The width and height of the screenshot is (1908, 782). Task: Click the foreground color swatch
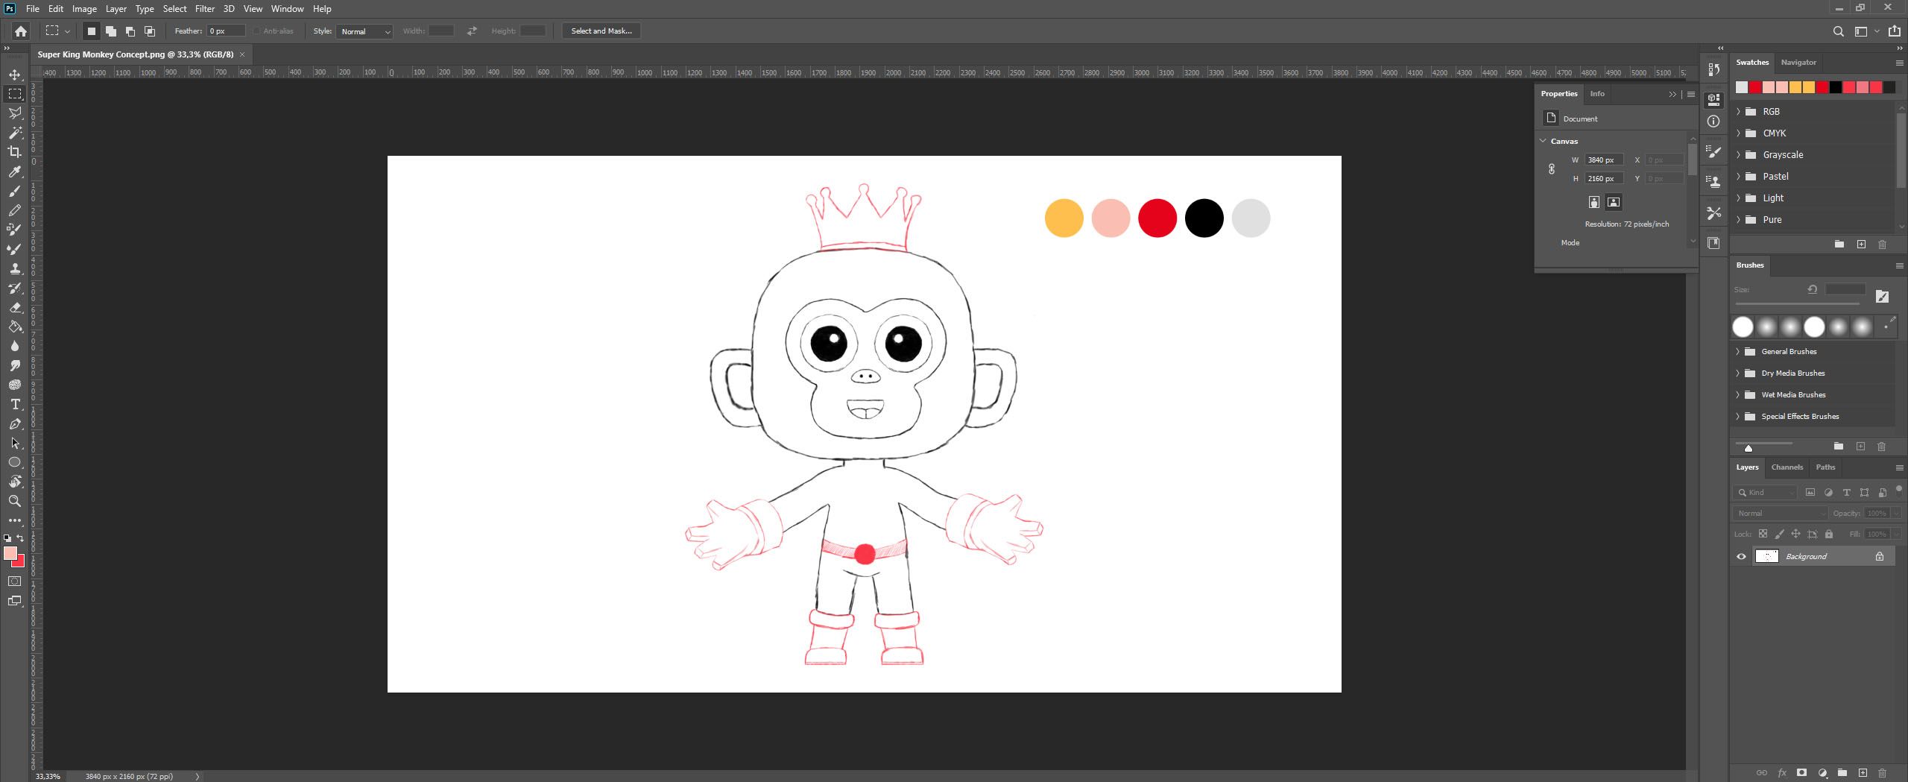10,553
